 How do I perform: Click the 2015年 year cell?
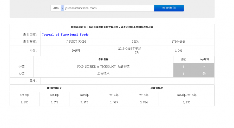point(76,51)
